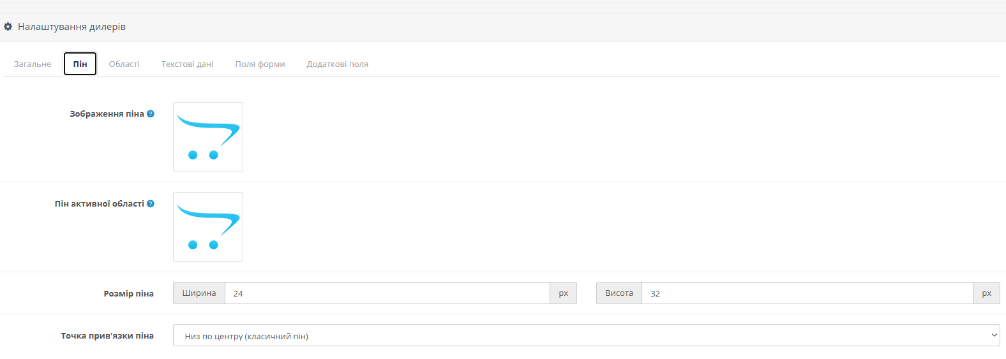Click the Висота label addon
This screenshot has width=1006, height=359.
(x=619, y=293)
